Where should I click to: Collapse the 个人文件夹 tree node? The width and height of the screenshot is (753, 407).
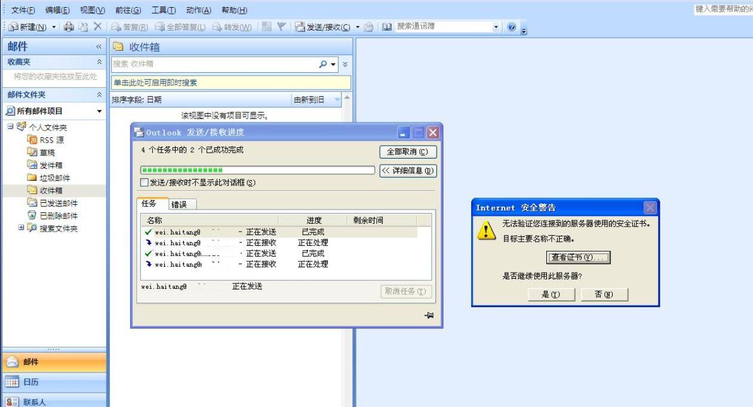[x=10, y=127]
